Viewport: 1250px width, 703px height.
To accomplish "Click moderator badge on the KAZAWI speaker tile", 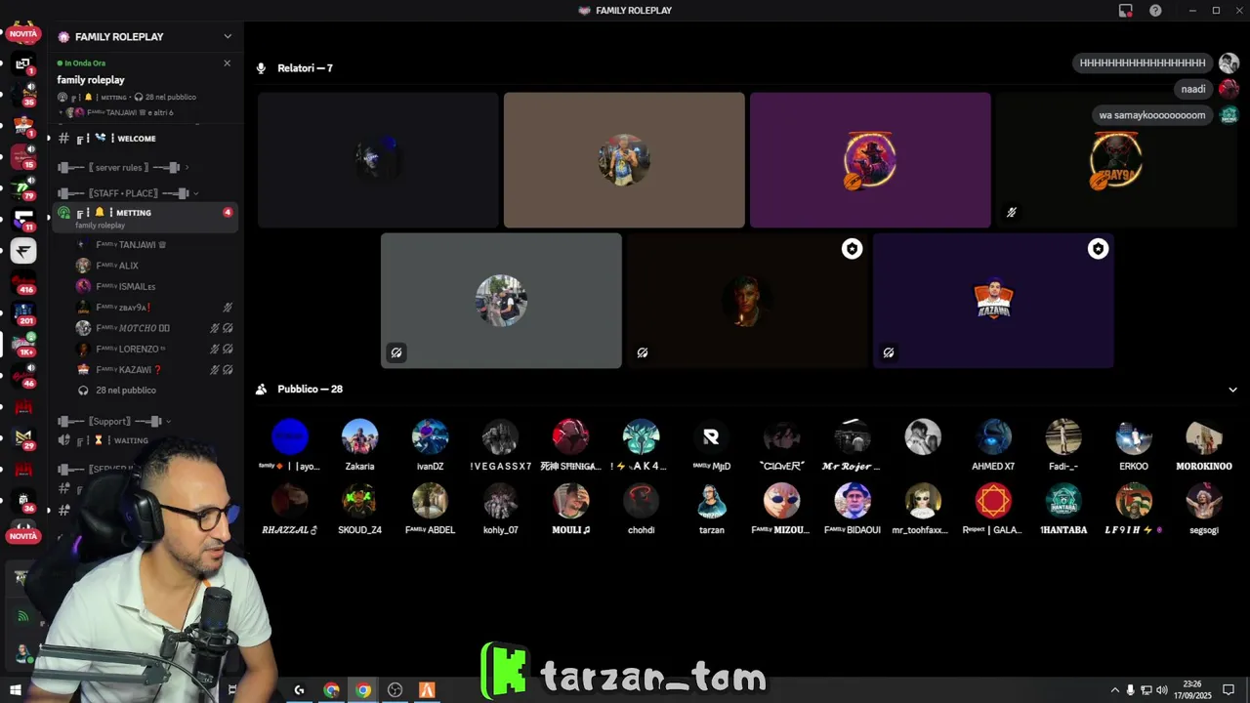I will pos(1098,249).
